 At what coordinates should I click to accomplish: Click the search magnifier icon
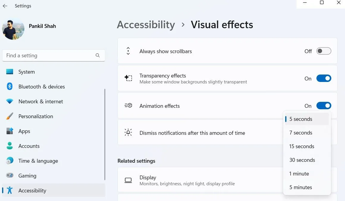pyautogui.click(x=98, y=55)
